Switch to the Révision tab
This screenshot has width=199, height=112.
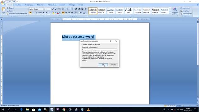62,5
